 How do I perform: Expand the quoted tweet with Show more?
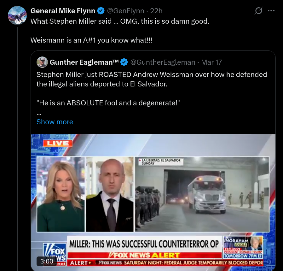click(55, 122)
